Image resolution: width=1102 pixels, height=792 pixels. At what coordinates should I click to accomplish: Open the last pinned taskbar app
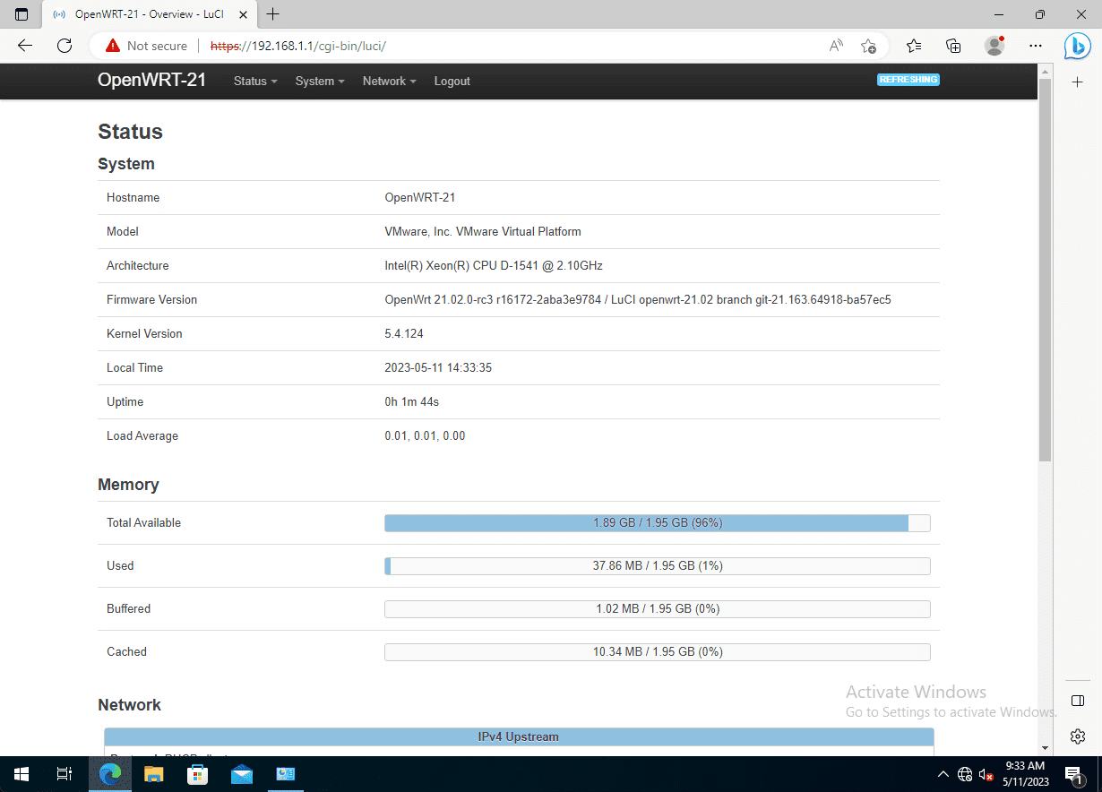(x=286, y=774)
